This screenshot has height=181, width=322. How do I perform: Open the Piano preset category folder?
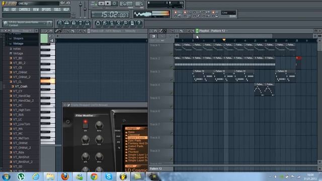pyautogui.click(x=132, y=149)
